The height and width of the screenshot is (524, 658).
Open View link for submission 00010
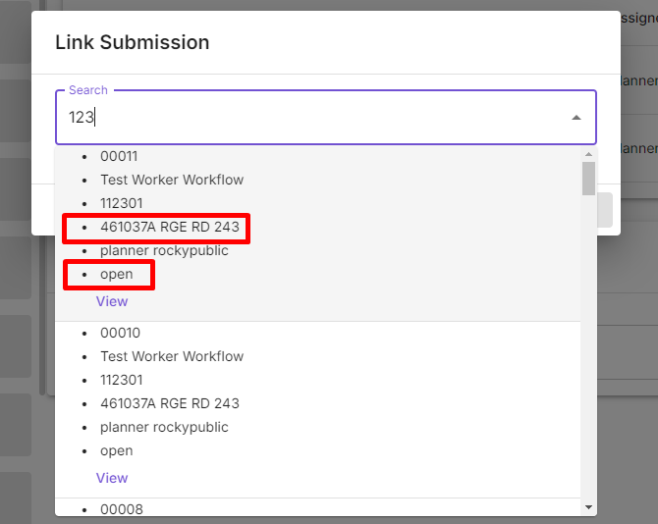112,478
